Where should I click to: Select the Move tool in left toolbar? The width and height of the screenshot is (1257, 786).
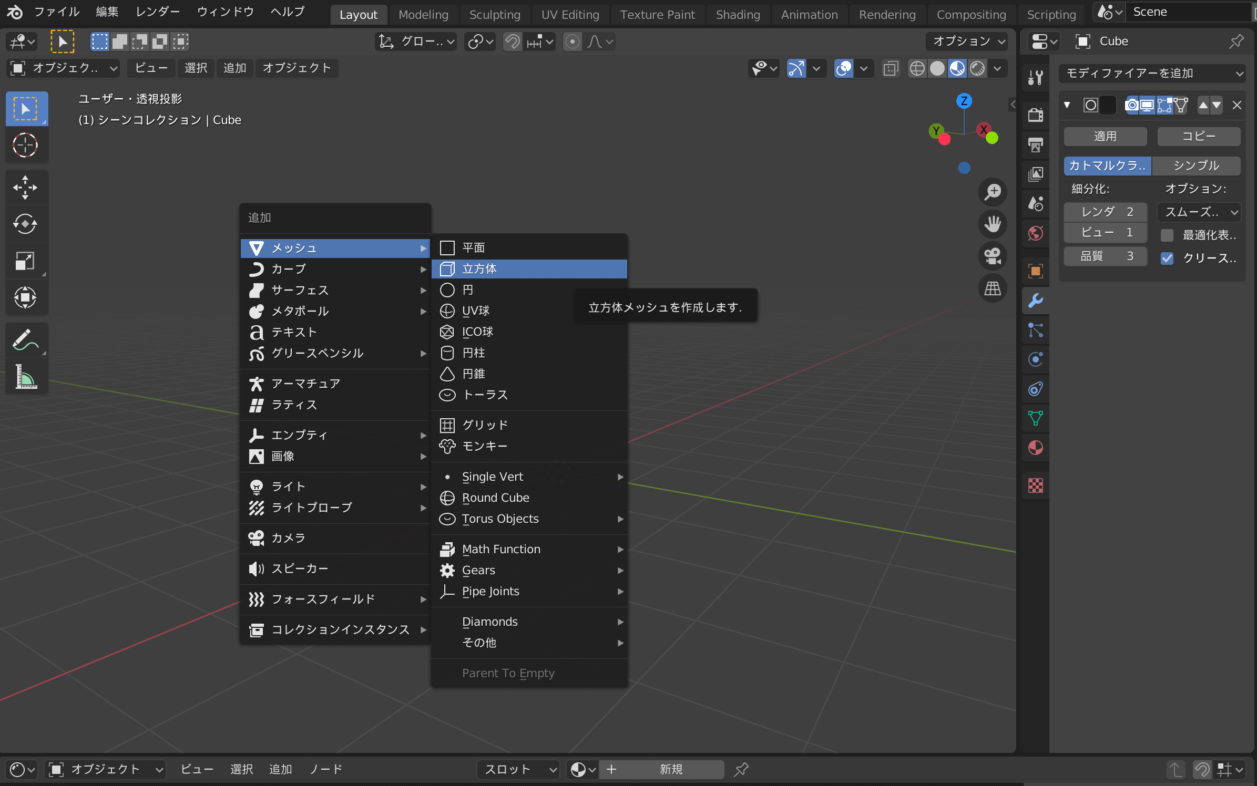pos(25,188)
